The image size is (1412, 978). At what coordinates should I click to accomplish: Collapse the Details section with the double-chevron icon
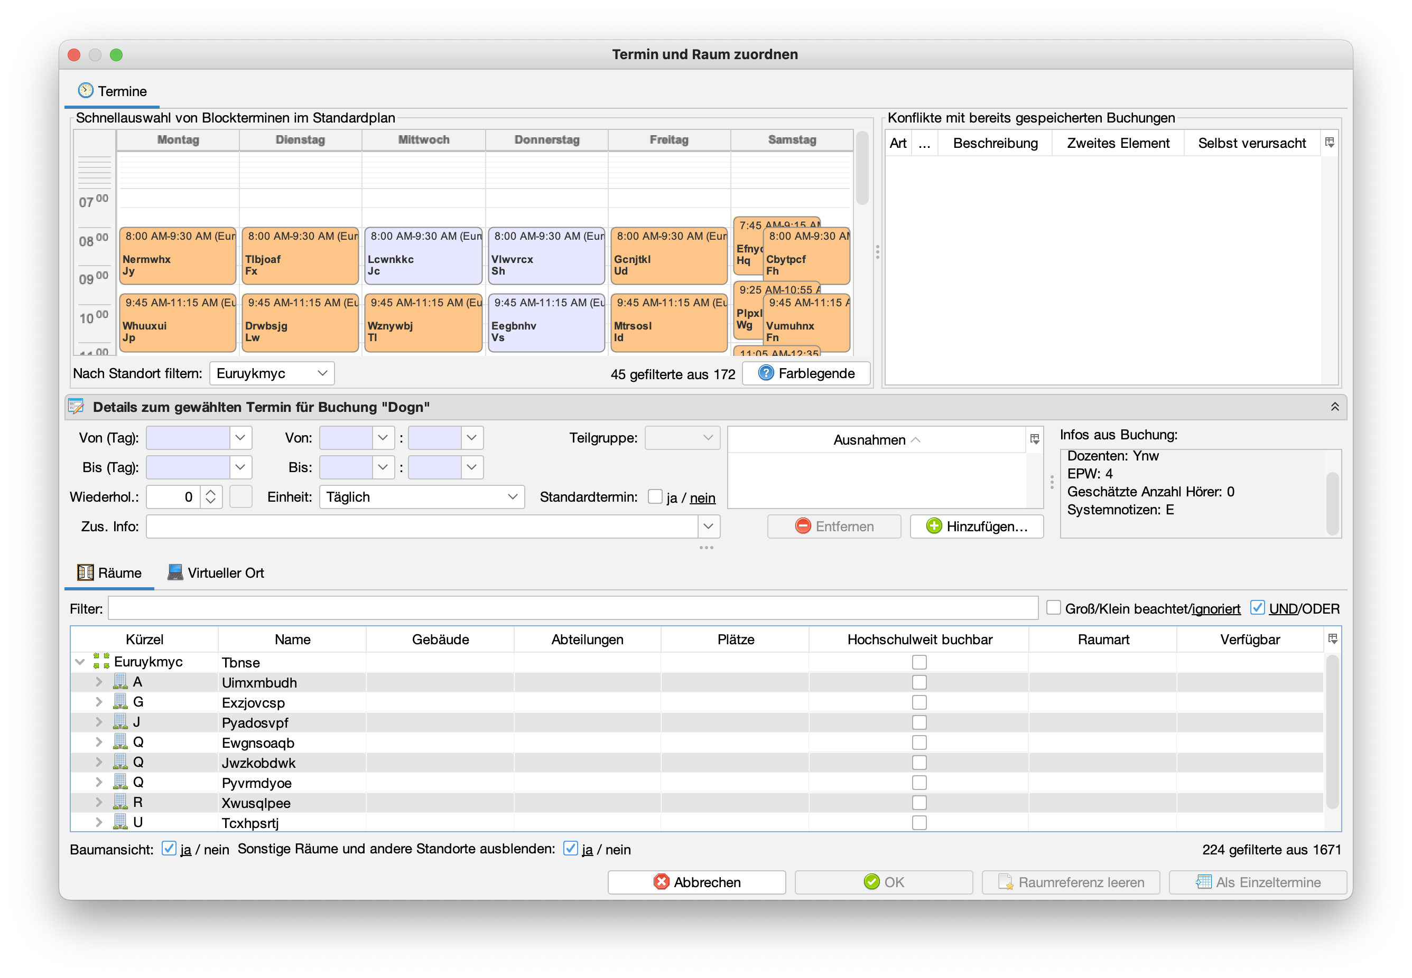(x=1334, y=407)
